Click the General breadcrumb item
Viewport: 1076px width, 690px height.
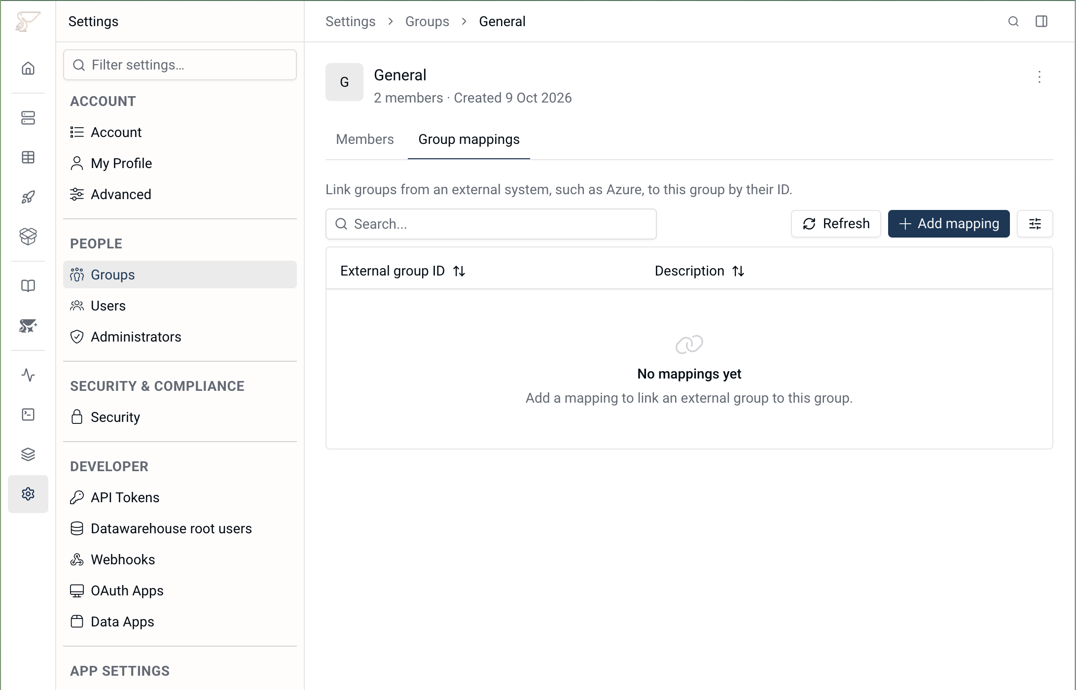(502, 22)
